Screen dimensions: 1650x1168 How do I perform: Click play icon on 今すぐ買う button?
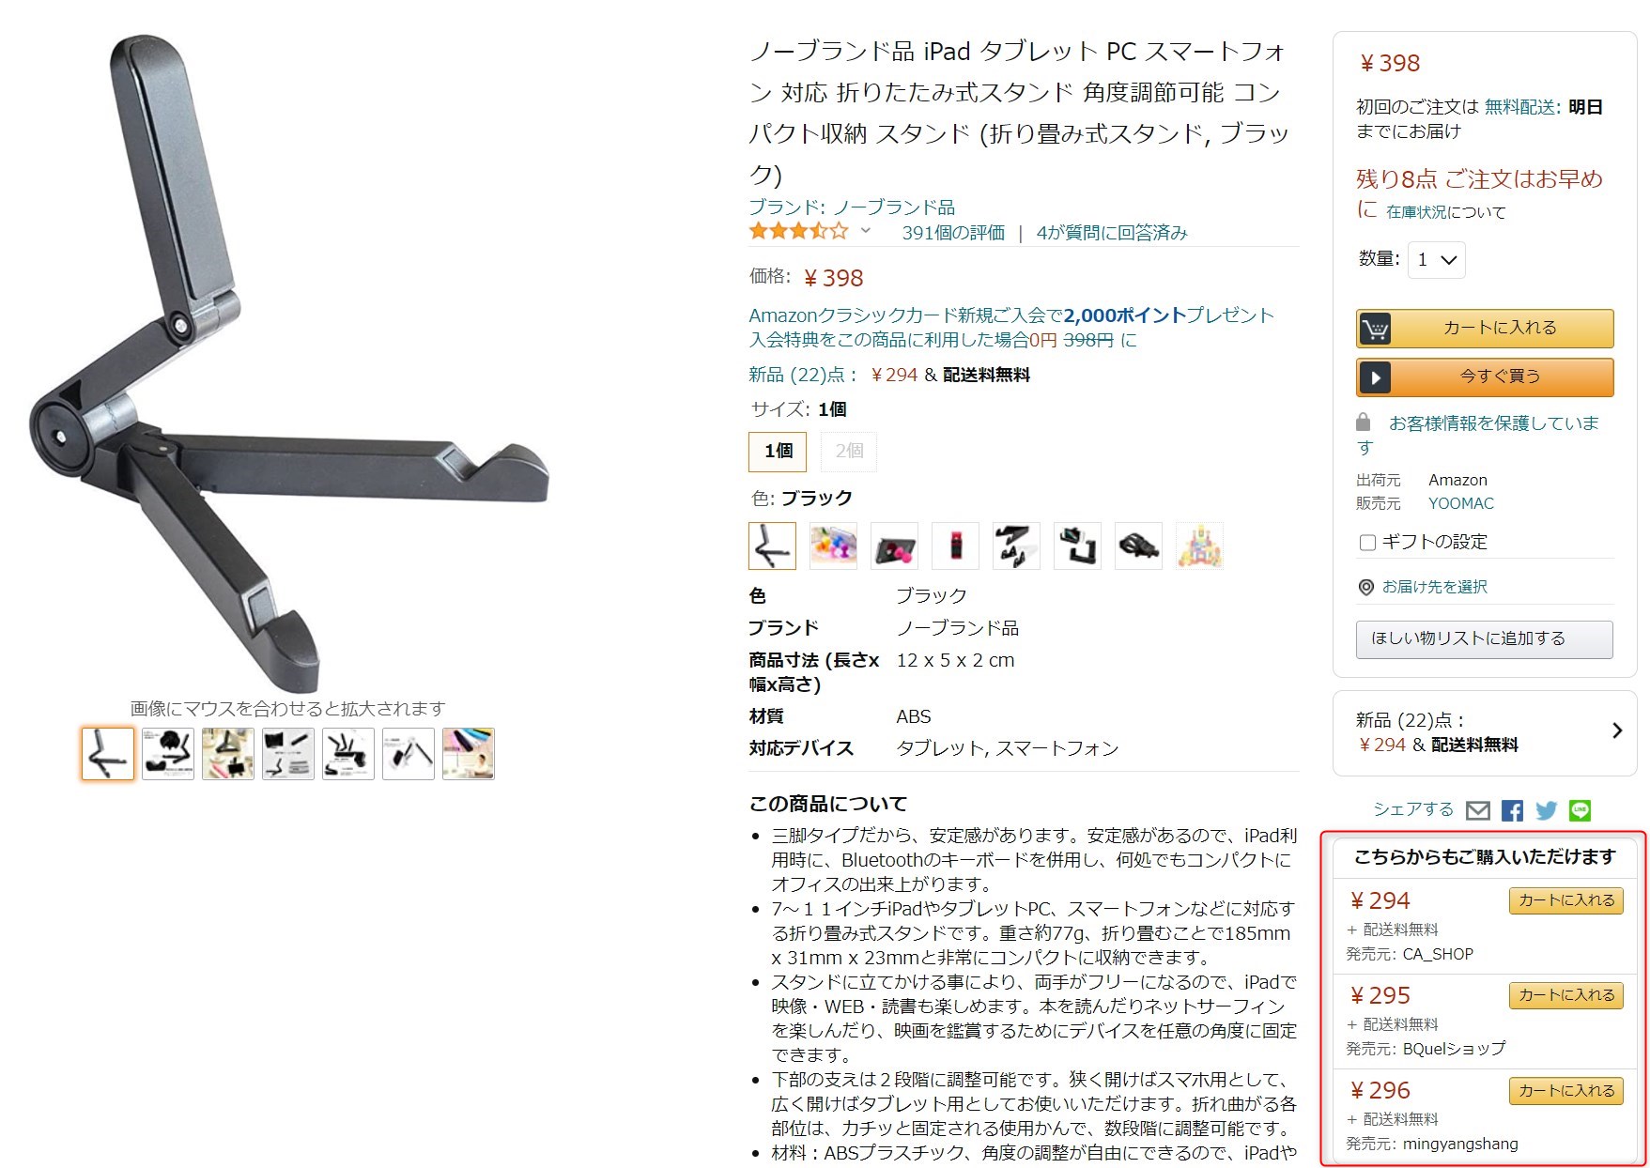[1375, 377]
